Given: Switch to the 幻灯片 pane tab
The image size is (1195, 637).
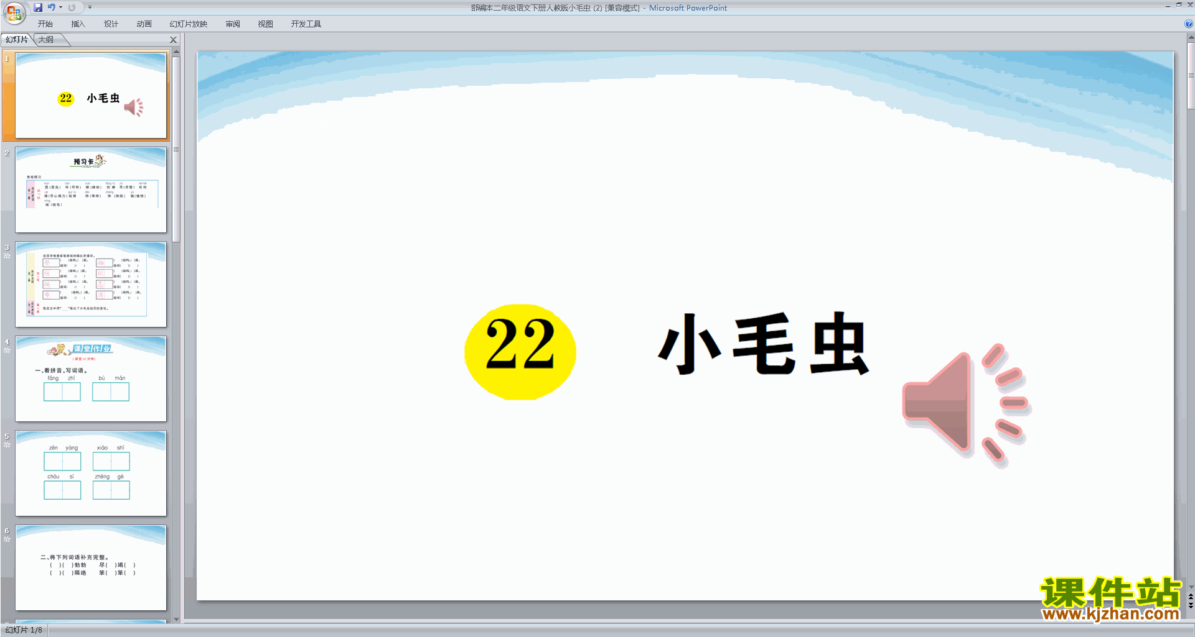Looking at the screenshot, I should click(17, 40).
